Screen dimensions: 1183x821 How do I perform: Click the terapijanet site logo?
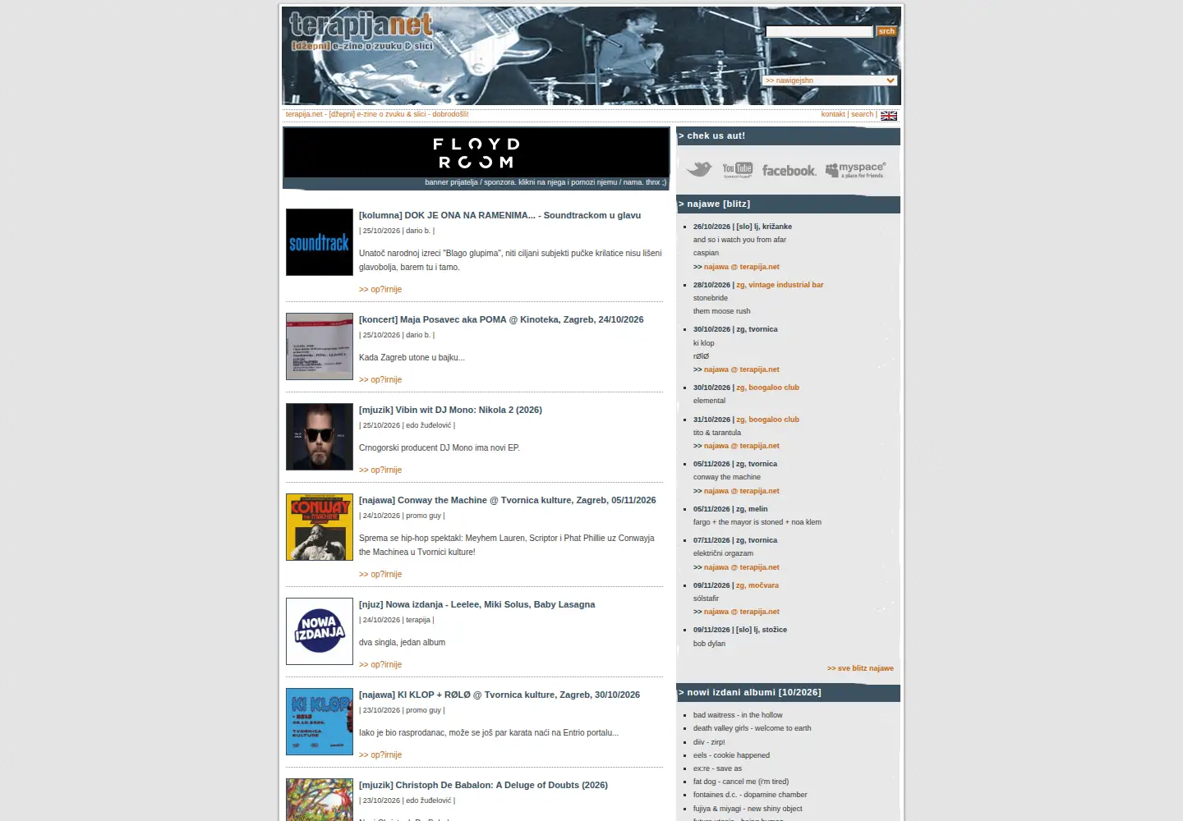tap(361, 32)
